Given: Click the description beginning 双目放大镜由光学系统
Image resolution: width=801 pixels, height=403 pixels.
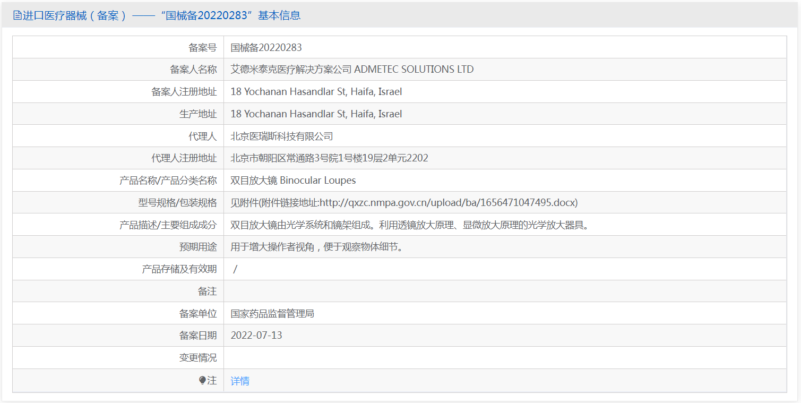Looking at the screenshot, I should [x=410, y=225].
